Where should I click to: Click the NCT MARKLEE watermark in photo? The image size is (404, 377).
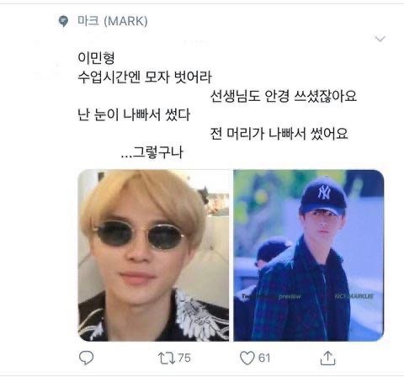pyautogui.click(x=354, y=296)
